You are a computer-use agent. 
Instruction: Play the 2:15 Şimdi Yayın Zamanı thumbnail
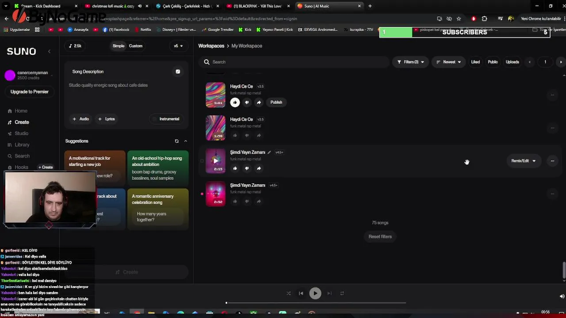215,161
